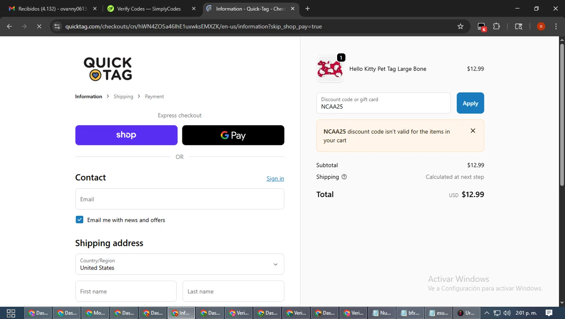The width and height of the screenshot is (565, 319).
Task: Open a new browser tab
Action: click(307, 9)
